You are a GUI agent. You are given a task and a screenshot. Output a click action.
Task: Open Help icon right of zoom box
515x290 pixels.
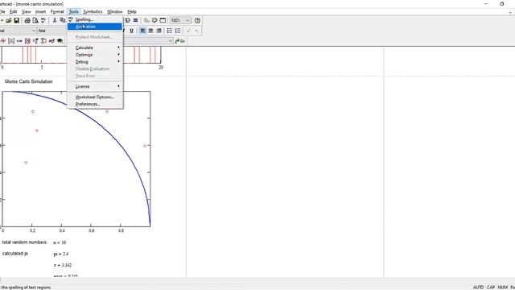pos(197,20)
